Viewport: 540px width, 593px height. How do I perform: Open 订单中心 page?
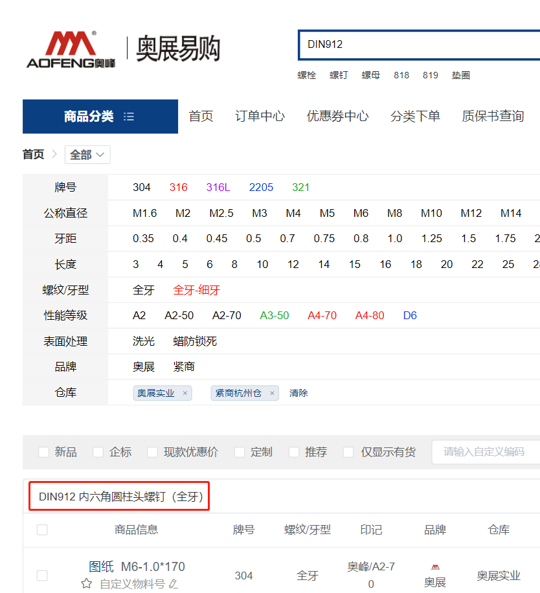(260, 116)
